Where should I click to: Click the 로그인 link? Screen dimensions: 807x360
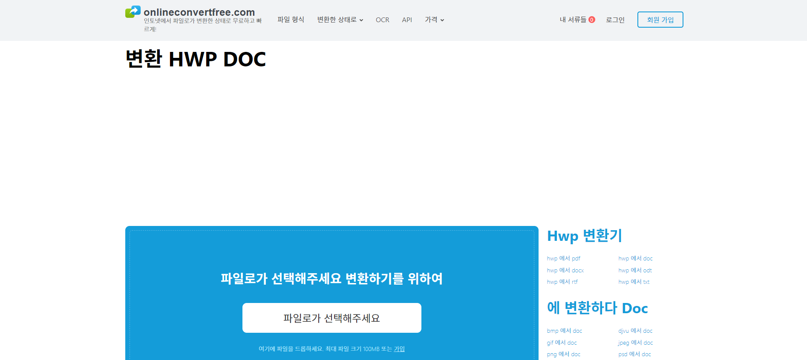pyautogui.click(x=615, y=20)
